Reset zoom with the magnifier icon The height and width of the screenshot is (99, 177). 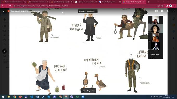88,91
